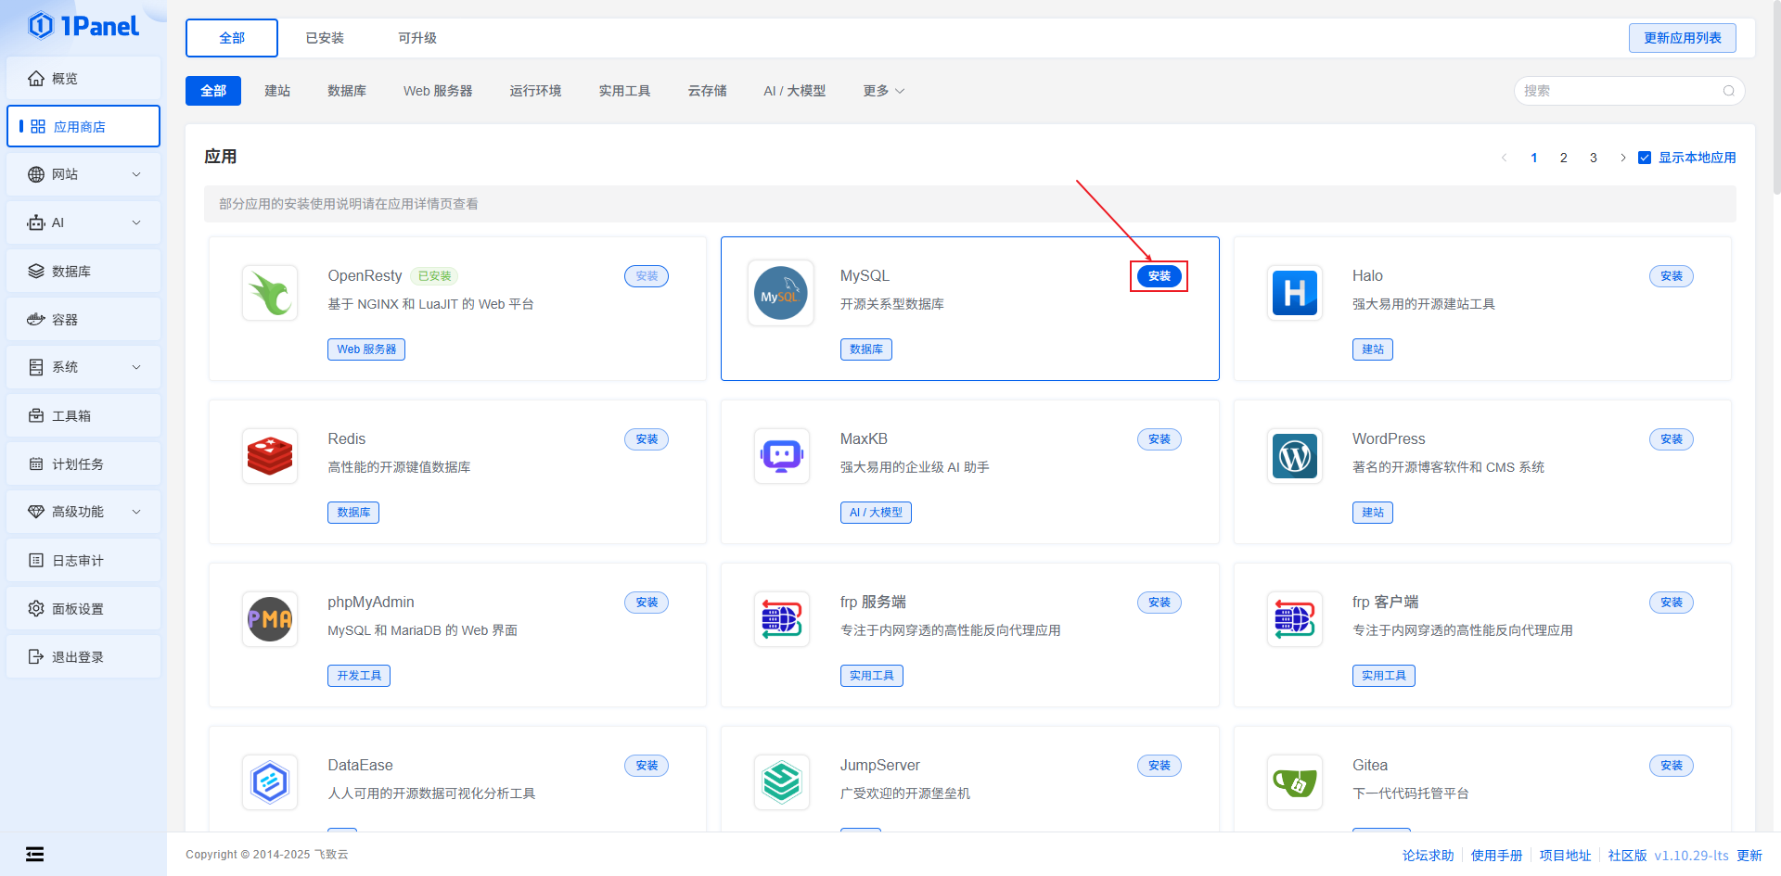Screen dimensions: 1781x876
Task: Filter apps by 建站 category
Action: pos(277,91)
